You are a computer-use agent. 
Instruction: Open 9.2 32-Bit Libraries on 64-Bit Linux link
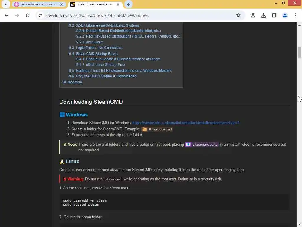pyautogui.click(x=104, y=25)
